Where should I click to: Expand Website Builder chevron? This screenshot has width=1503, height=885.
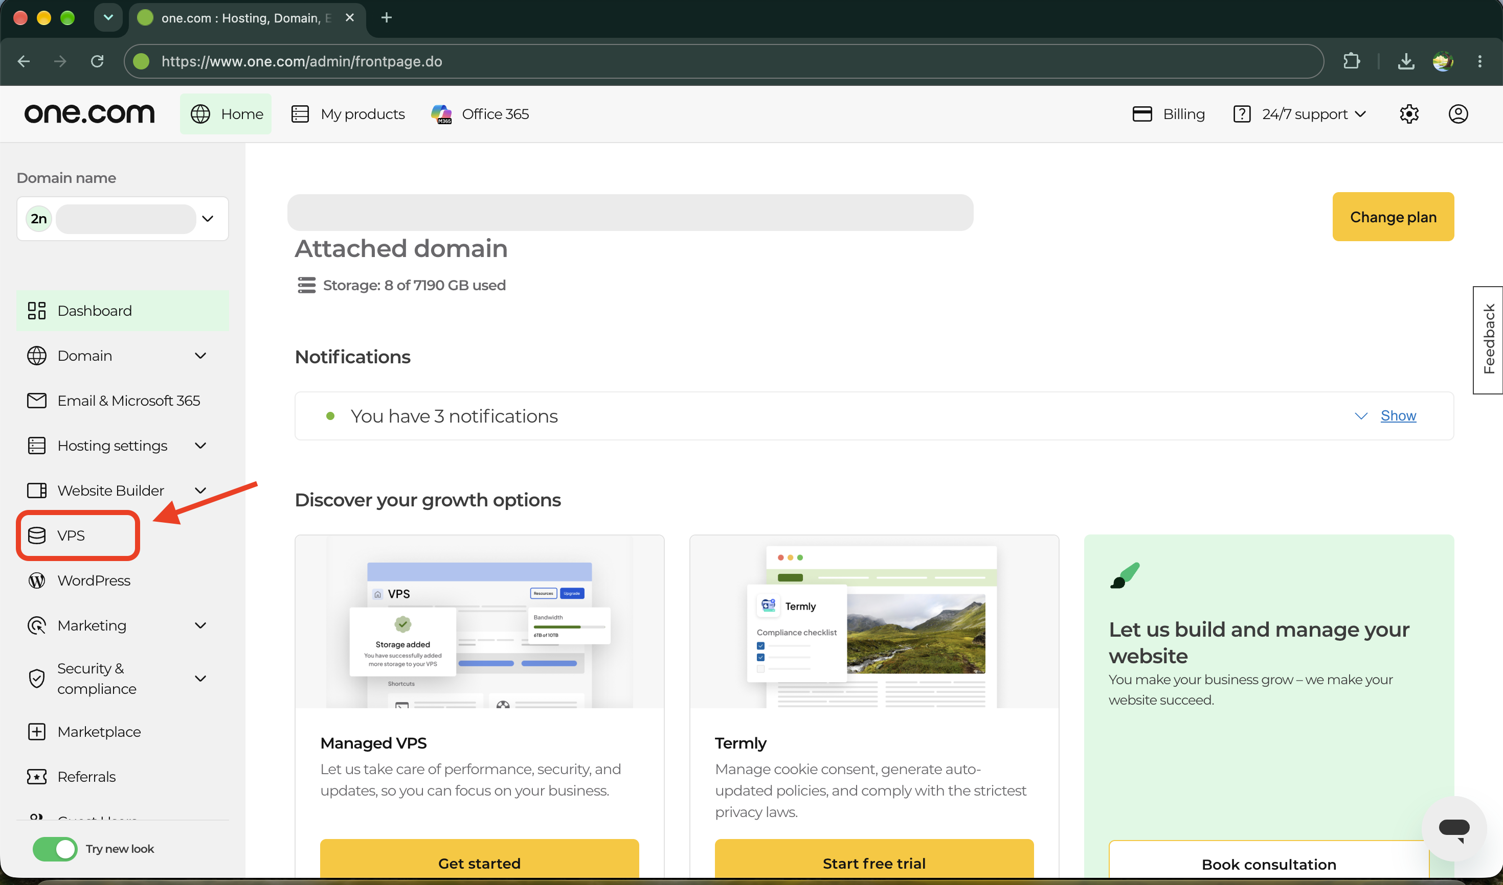coord(200,491)
